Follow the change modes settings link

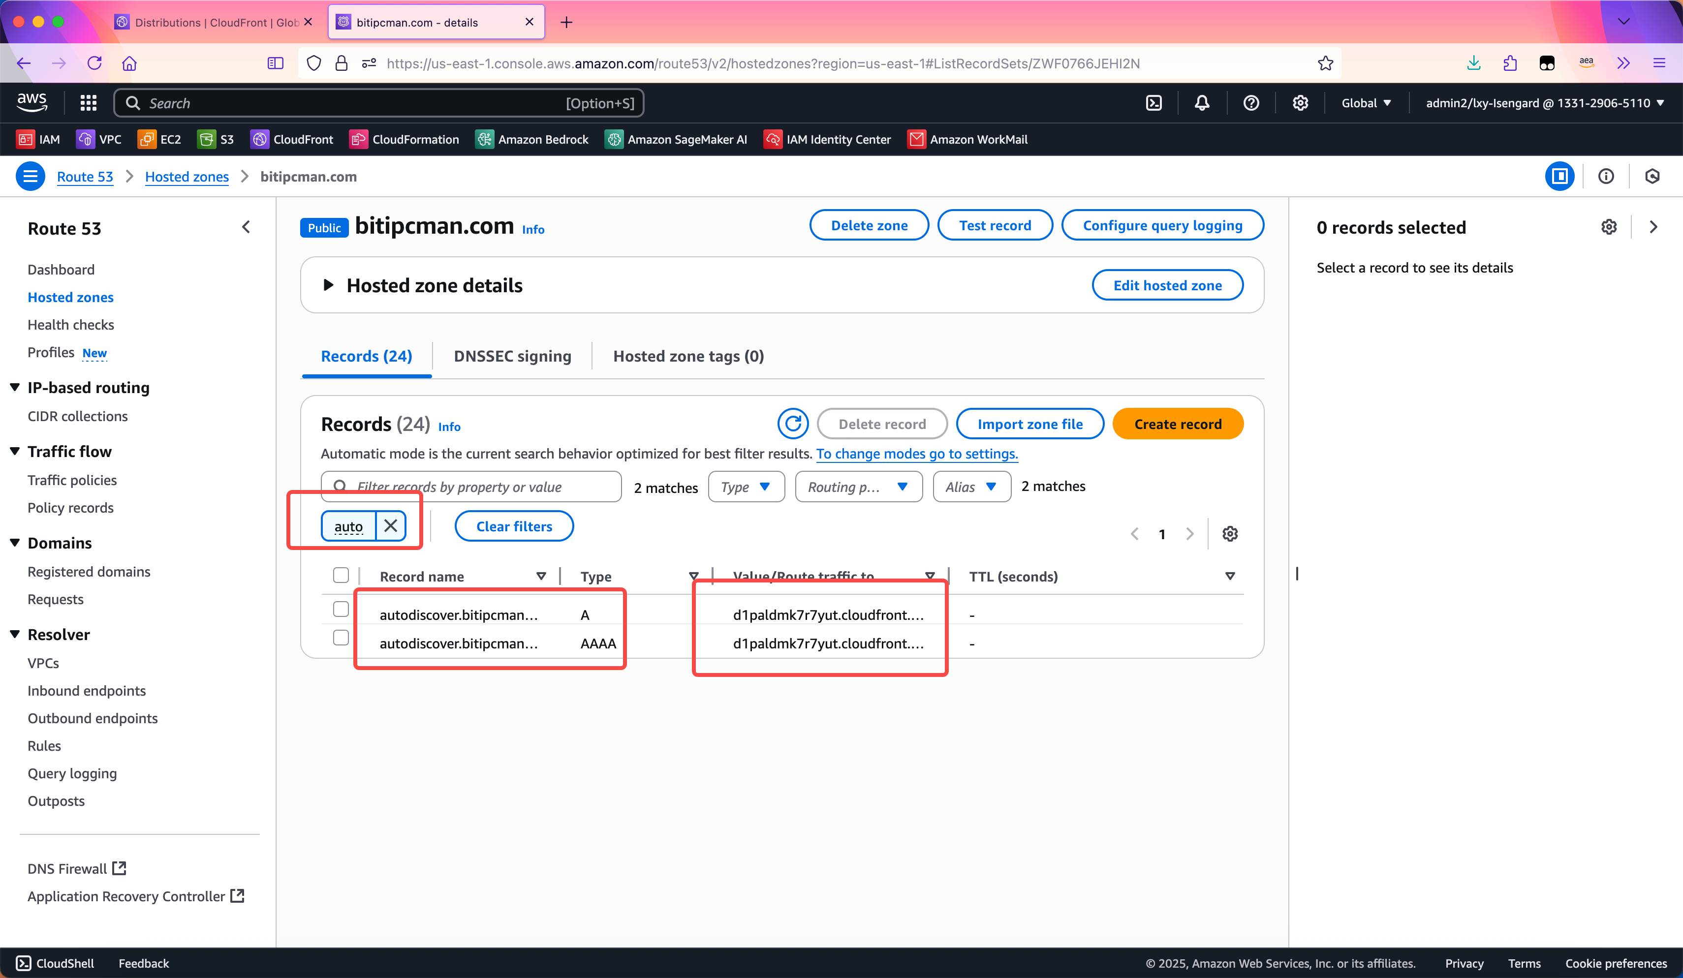(x=917, y=454)
